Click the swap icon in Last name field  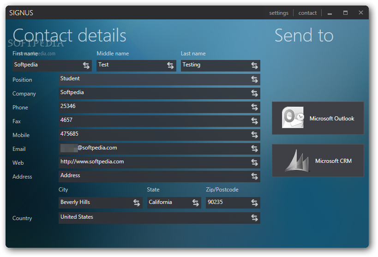pyautogui.click(x=255, y=66)
